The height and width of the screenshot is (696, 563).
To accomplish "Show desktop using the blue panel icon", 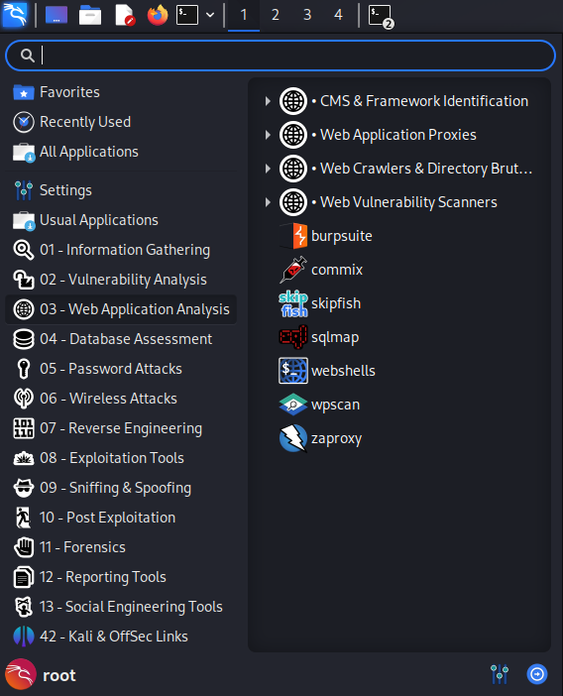I will (56, 15).
